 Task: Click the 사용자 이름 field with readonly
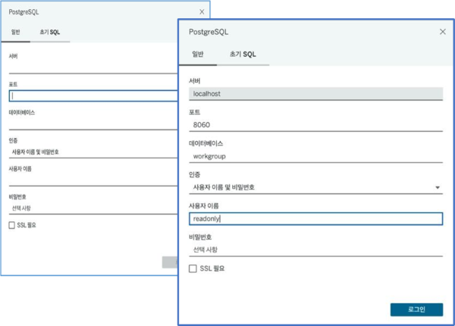315,218
